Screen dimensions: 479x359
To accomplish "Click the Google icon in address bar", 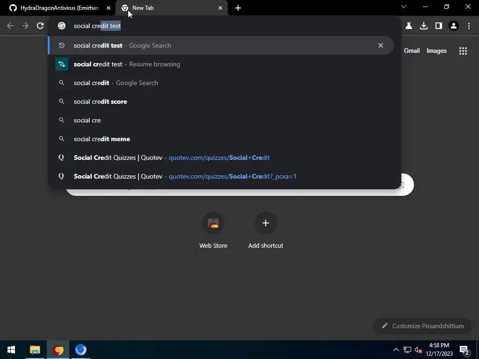I will coord(62,26).
